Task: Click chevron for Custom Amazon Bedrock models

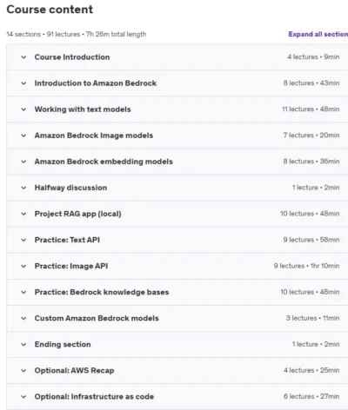Action: [x=23, y=318]
